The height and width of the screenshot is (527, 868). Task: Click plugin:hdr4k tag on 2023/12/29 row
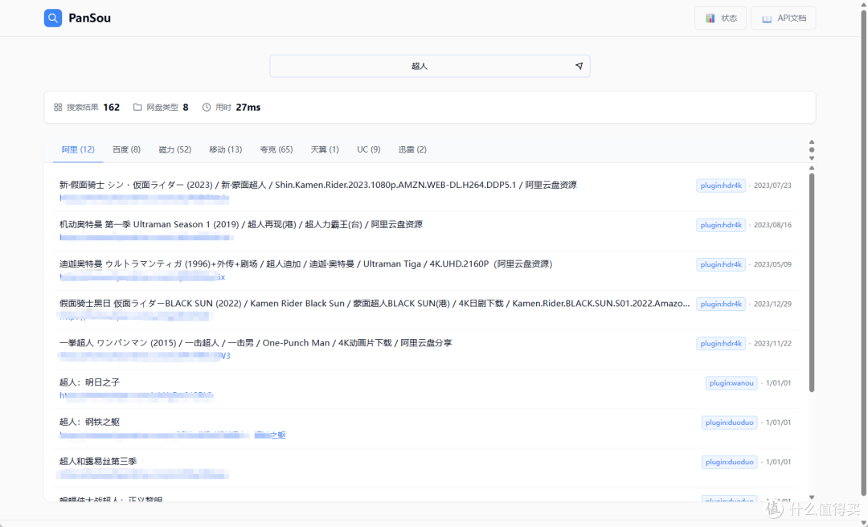pos(721,304)
